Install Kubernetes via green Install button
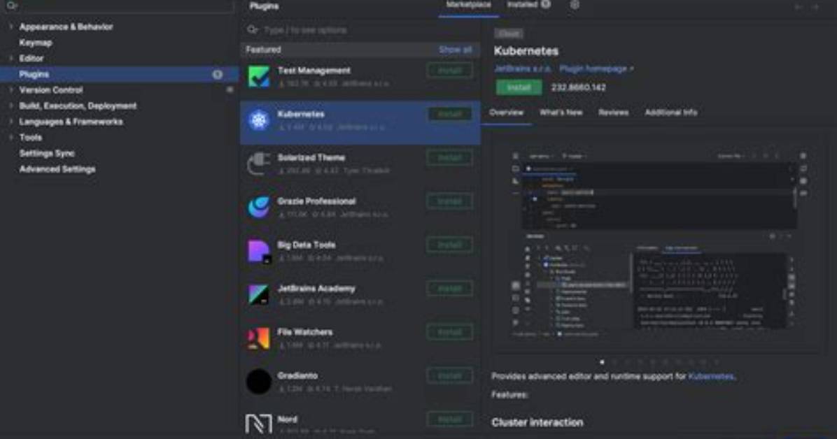This screenshot has width=837, height=439. (x=519, y=87)
